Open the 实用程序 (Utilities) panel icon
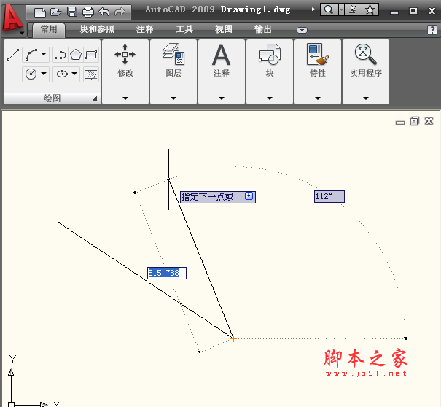441x407 pixels. (366, 54)
